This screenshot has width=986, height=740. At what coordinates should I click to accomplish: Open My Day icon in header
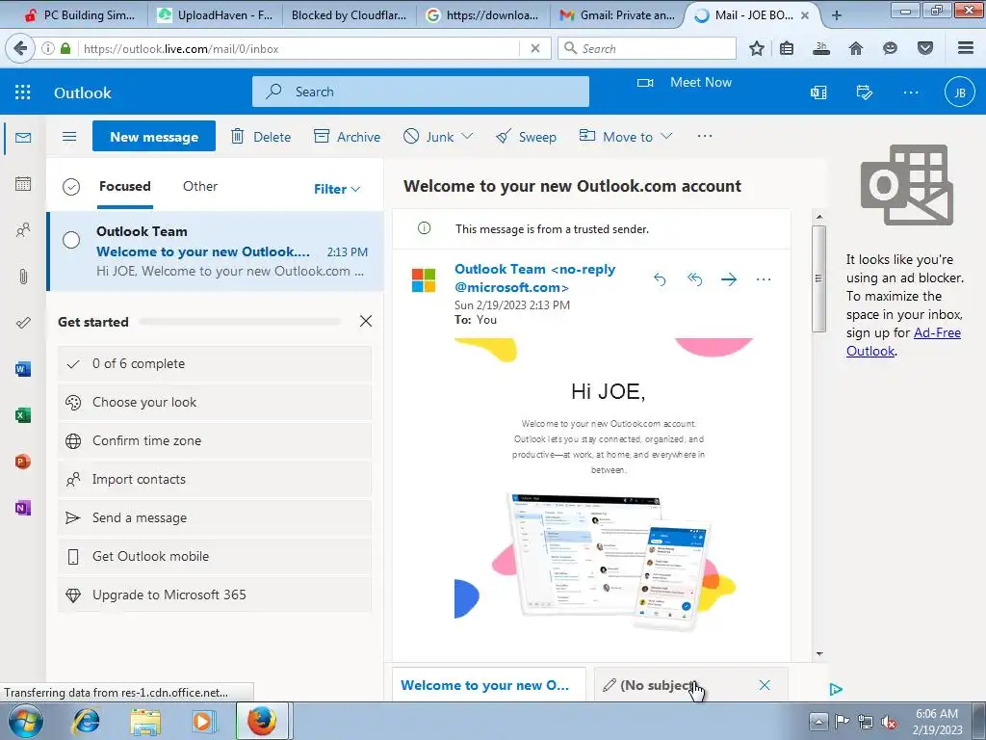pyautogui.click(x=865, y=92)
